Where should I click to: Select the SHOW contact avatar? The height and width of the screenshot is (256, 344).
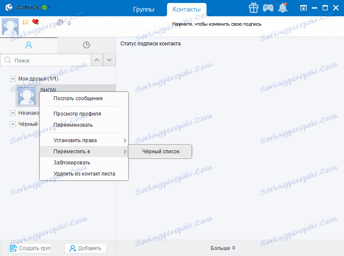coord(27,96)
